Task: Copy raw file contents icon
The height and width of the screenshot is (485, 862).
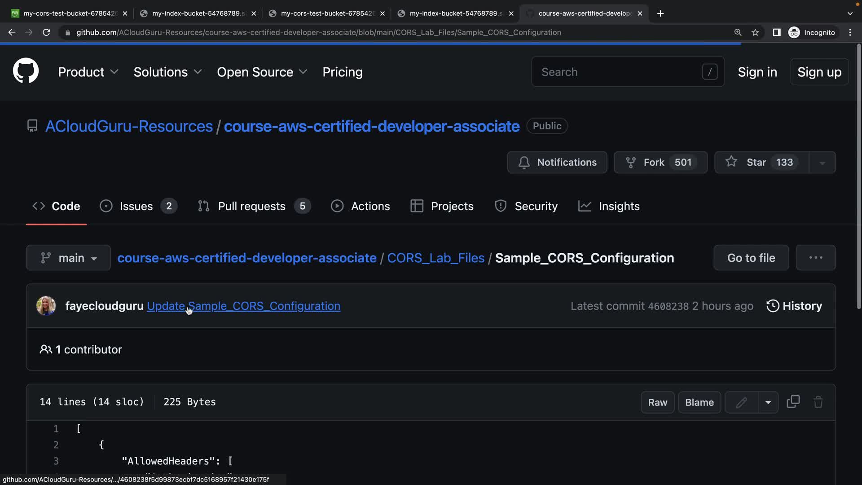Action: (793, 402)
